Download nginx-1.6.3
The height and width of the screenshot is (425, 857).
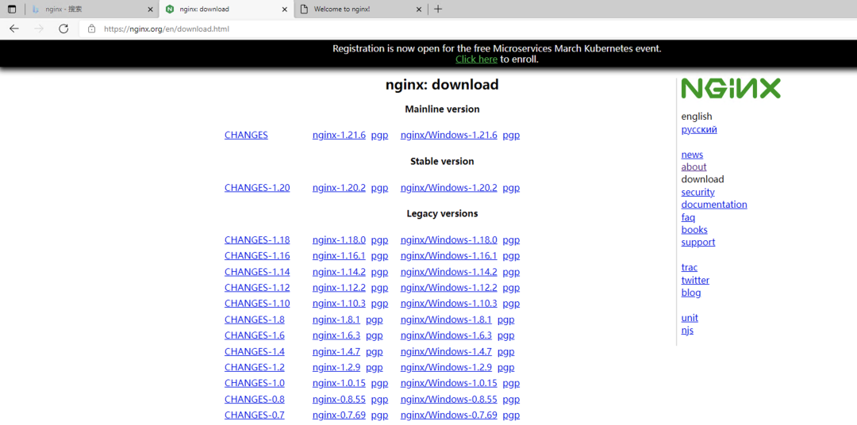(336, 335)
